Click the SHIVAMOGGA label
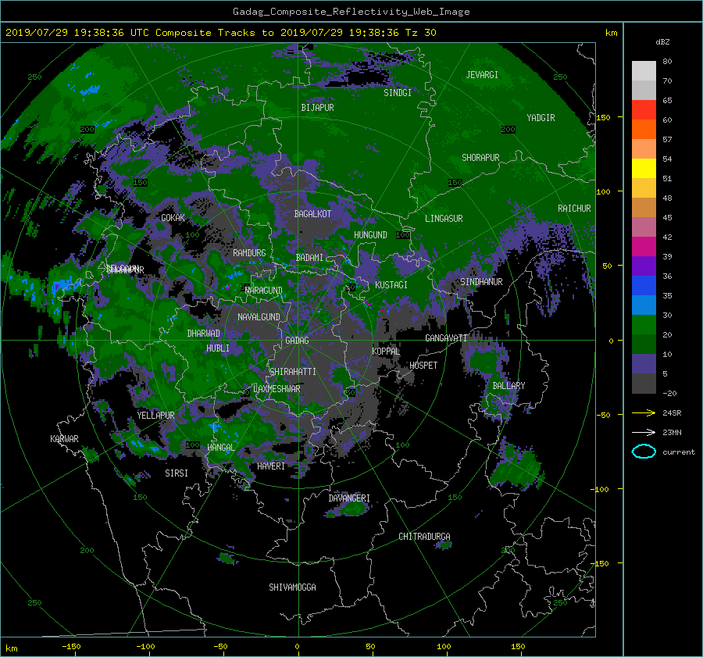Image resolution: width=703 pixels, height=657 pixels. coord(292,587)
